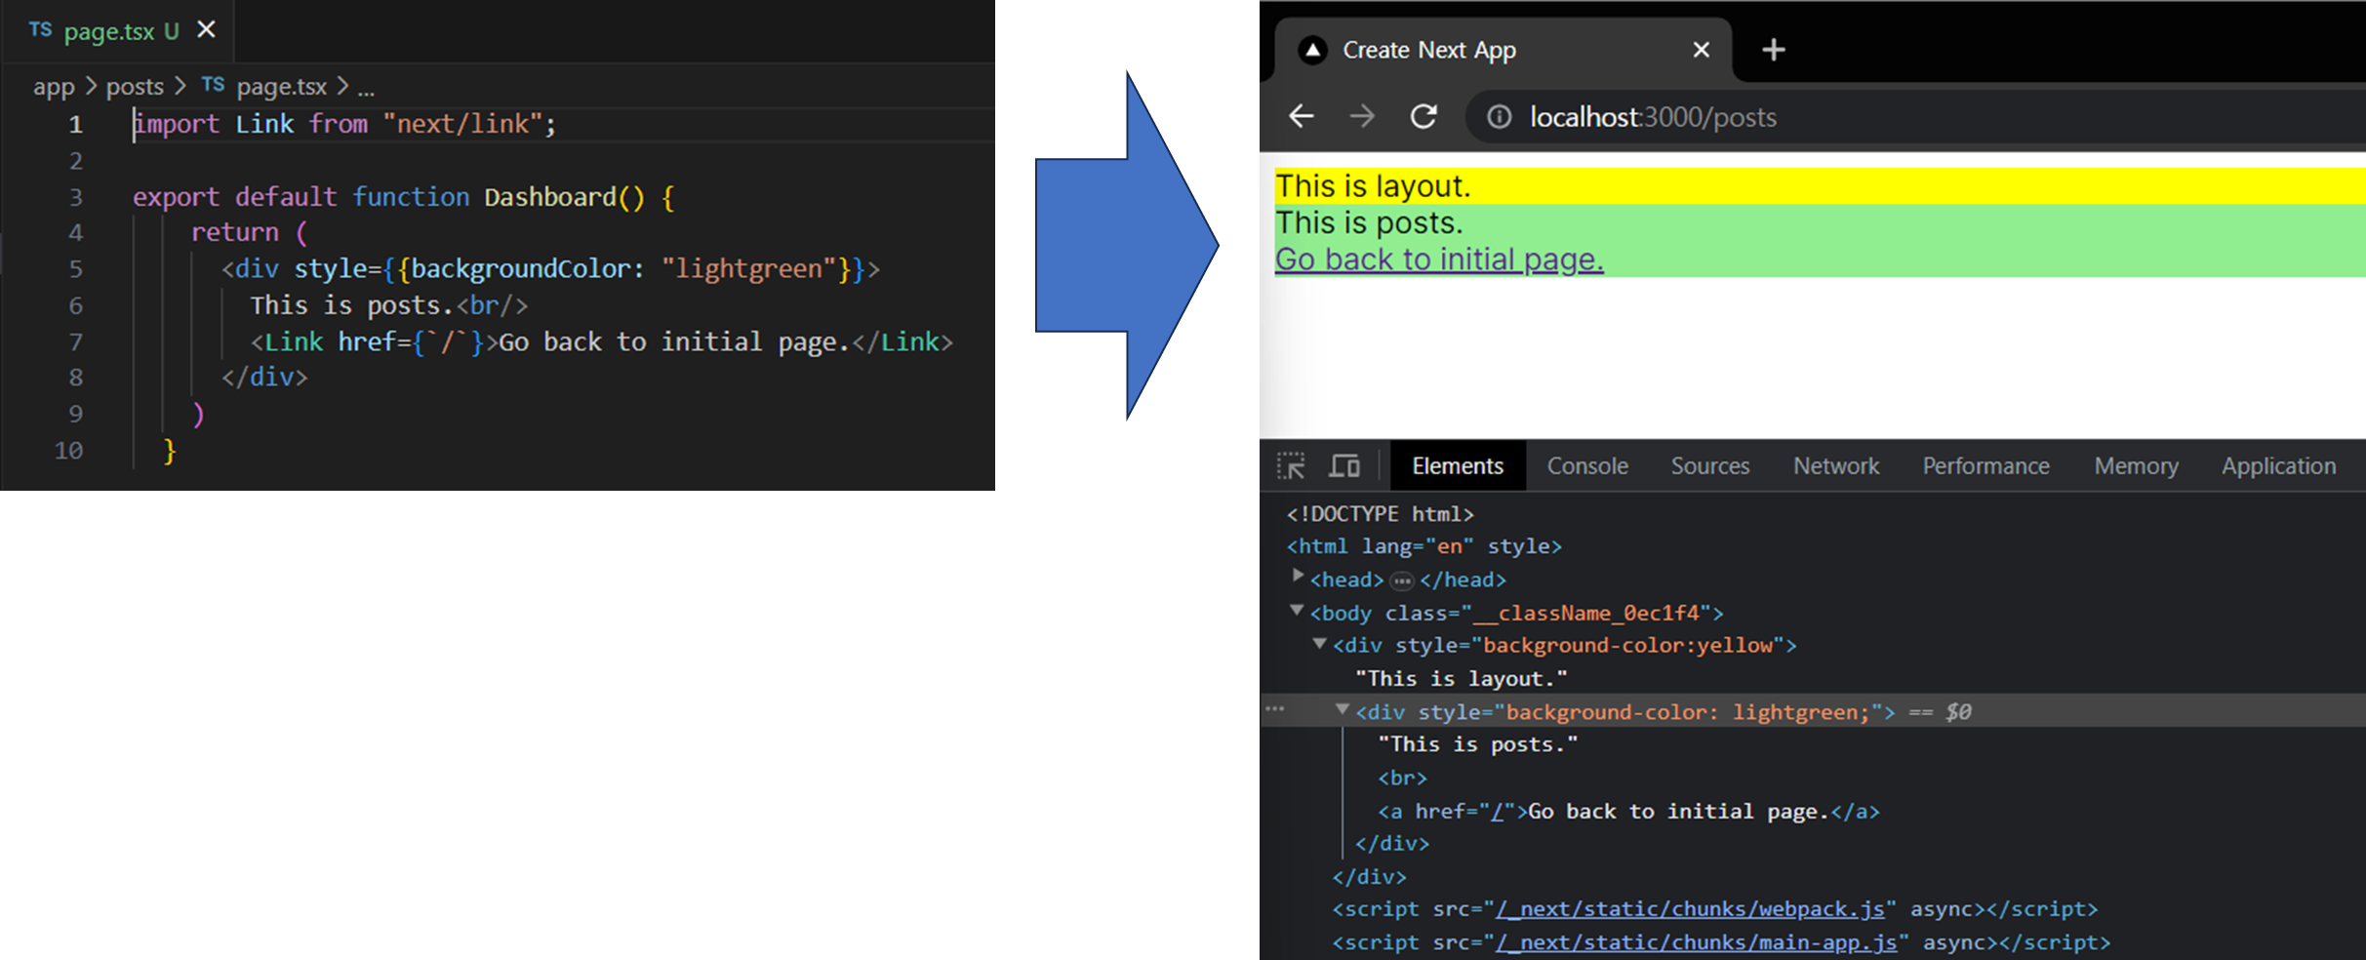The image size is (2366, 960).
Task: Activate the DevTools inspect element picker icon
Action: 1291,466
